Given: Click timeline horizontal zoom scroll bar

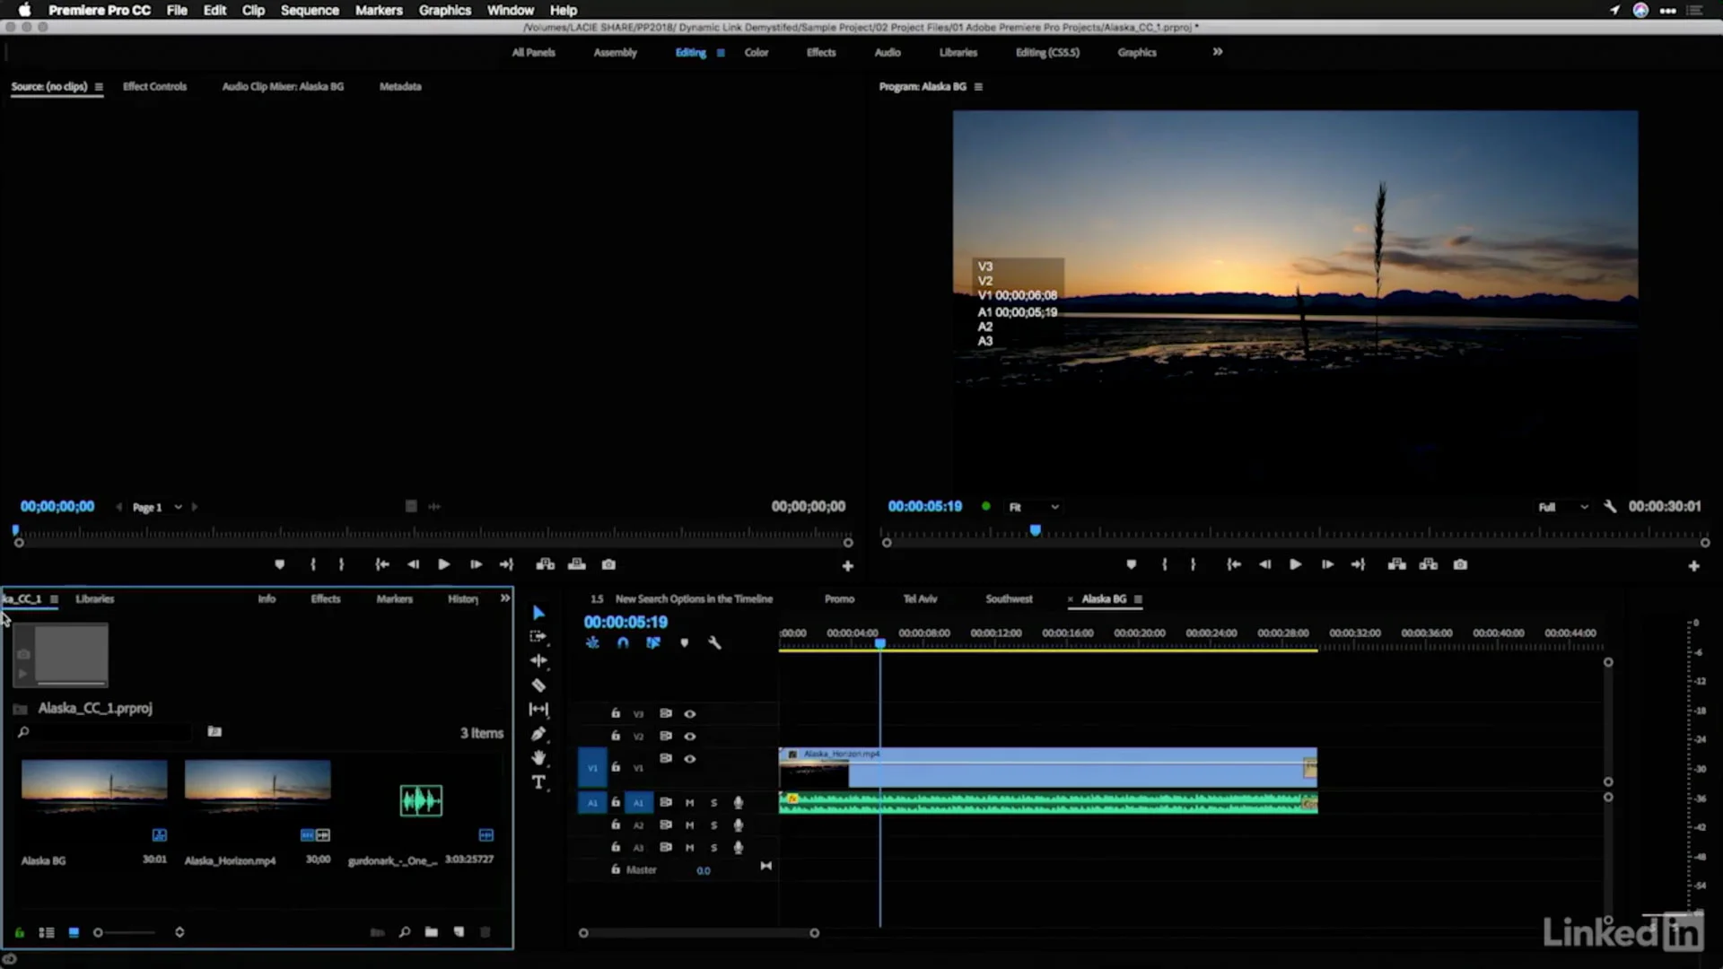Looking at the screenshot, I should [698, 933].
